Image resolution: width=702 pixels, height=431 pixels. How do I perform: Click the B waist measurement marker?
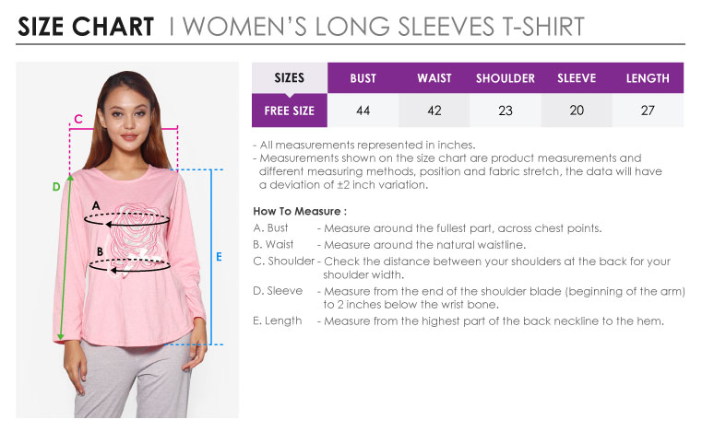[x=100, y=251]
